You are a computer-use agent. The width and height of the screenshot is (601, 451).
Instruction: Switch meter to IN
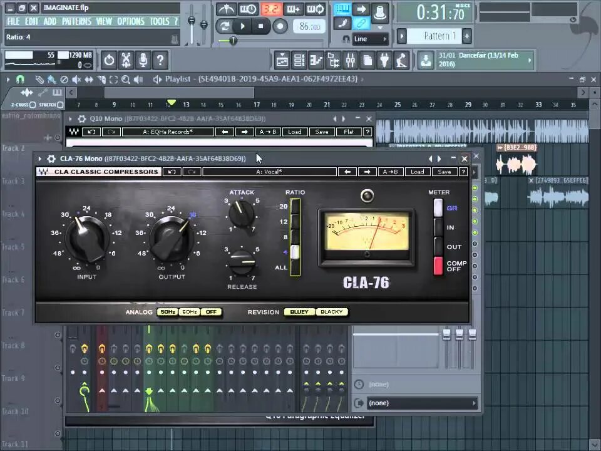pyautogui.click(x=438, y=227)
